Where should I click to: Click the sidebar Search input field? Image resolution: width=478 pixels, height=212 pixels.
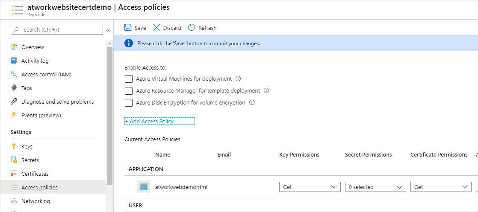pos(60,29)
